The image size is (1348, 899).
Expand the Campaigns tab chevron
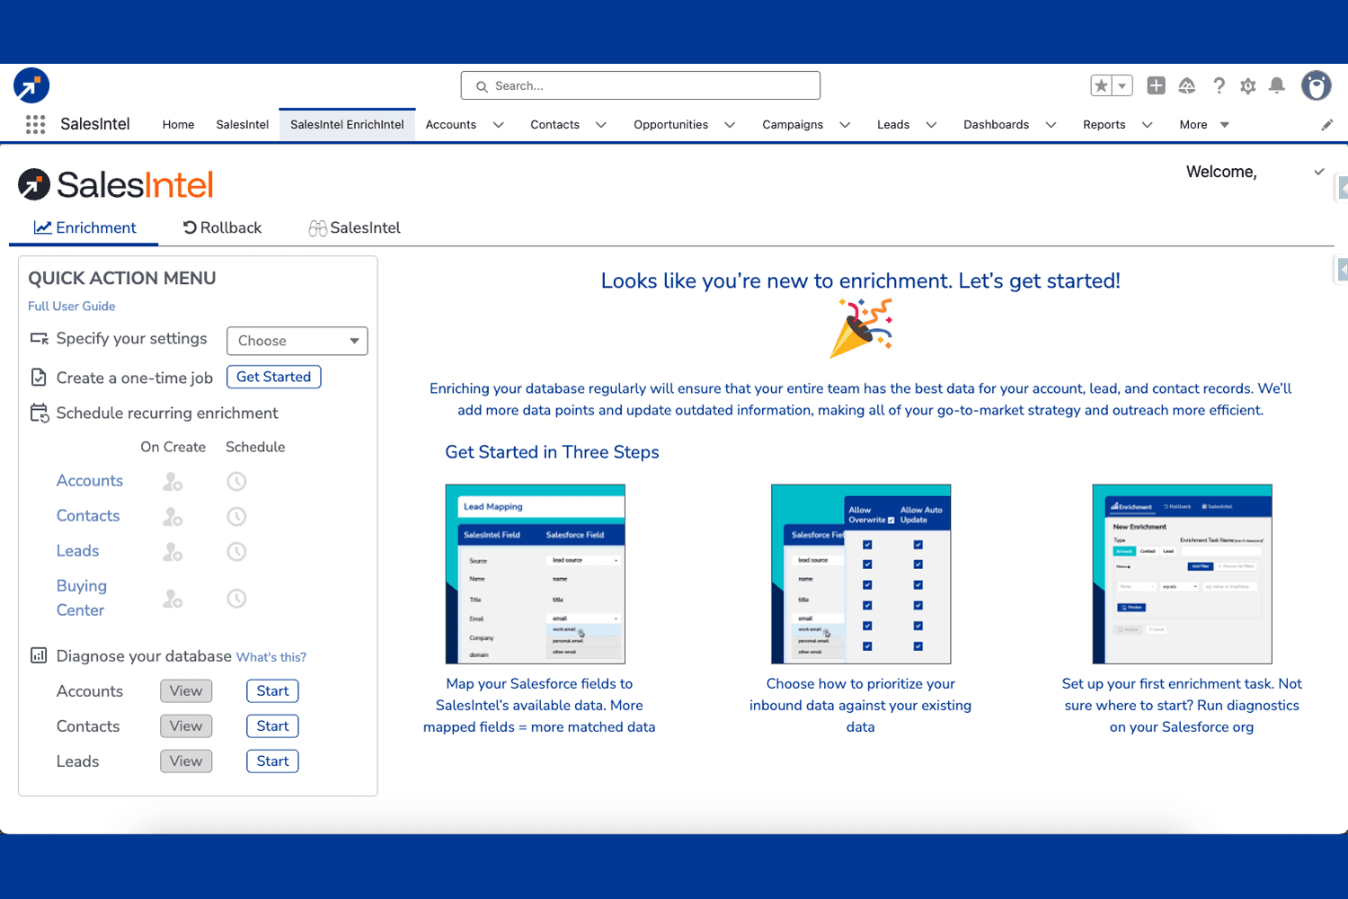845,125
